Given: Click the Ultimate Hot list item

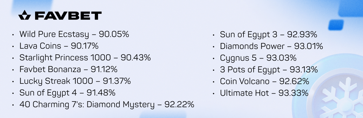Looking at the screenshot, I should pos(264,93).
